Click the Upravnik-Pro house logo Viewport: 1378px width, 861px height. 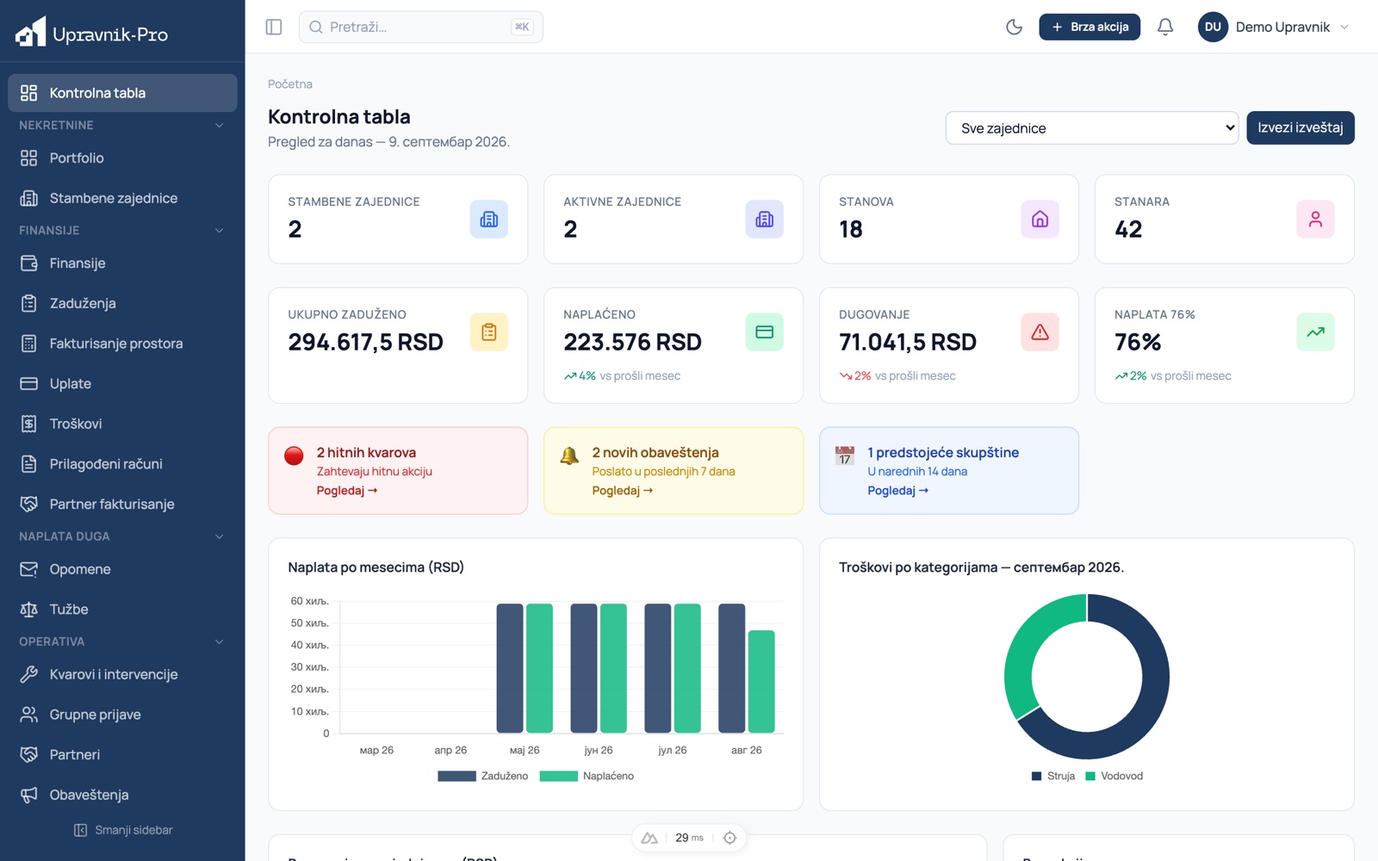(x=31, y=33)
